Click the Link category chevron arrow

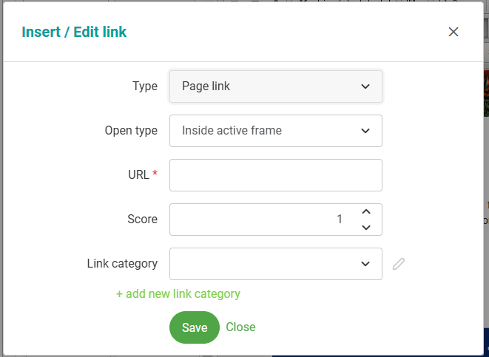(x=365, y=264)
